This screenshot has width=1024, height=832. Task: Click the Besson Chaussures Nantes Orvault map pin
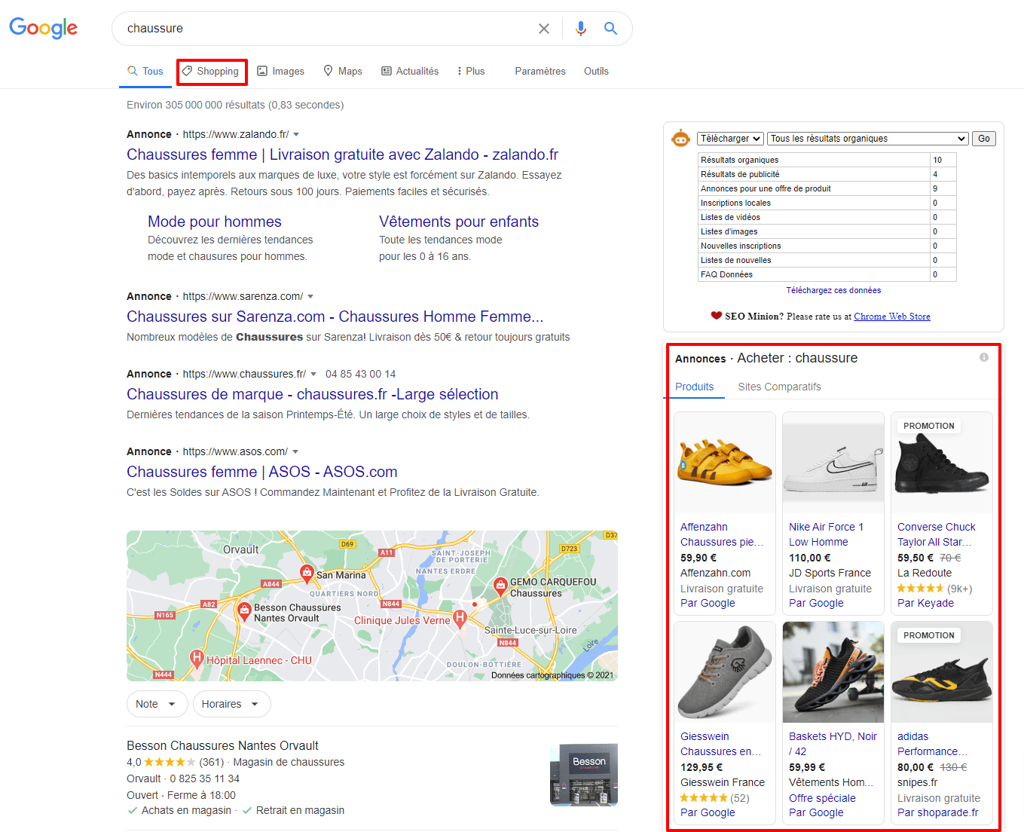click(x=243, y=611)
